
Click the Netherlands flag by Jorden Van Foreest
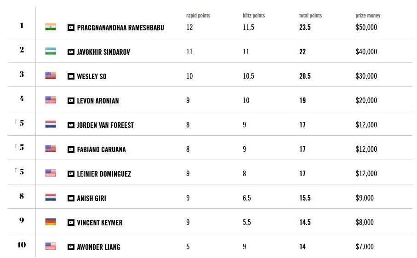pos(51,124)
